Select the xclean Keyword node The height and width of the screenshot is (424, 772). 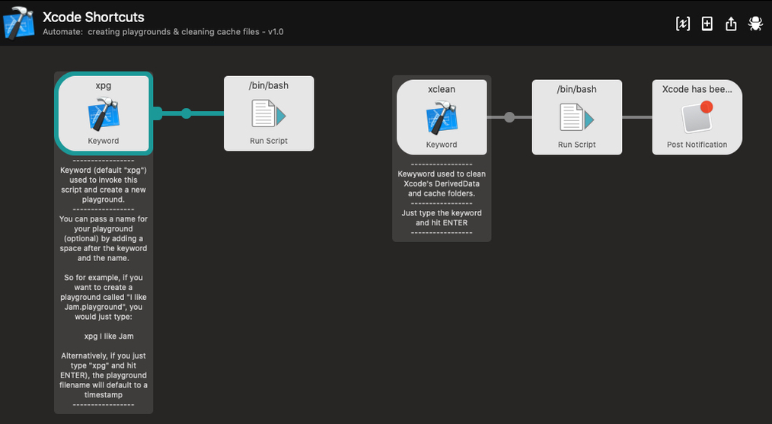point(442,117)
